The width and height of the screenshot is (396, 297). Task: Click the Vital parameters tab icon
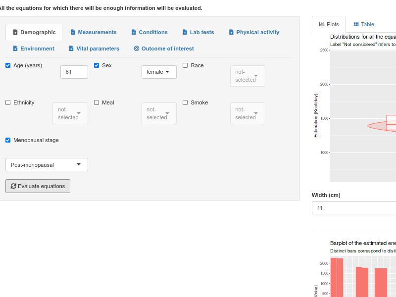point(71,49)
